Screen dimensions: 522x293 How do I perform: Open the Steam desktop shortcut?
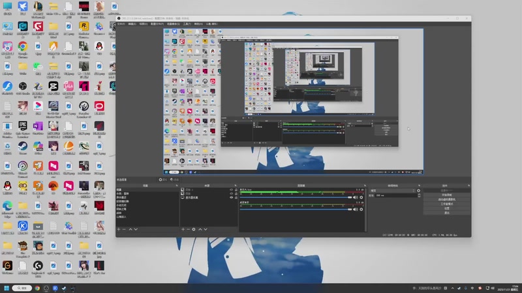[23, 148]
